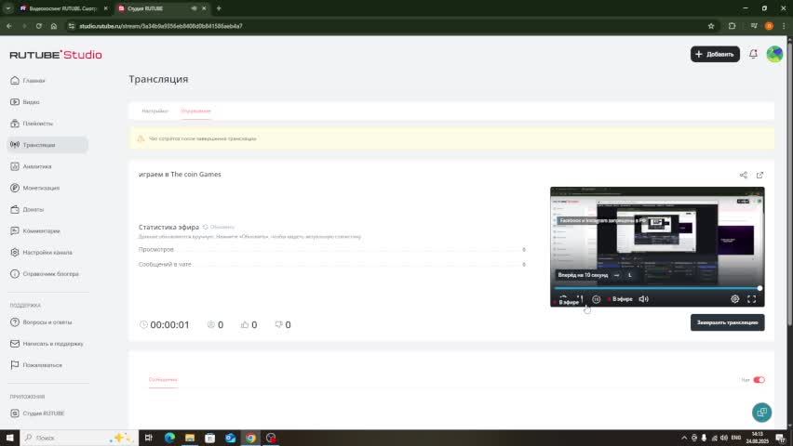Open Комментарии in sidebar
Image resolution: width=793 pixels, height=446 pixels.
click(34, 230)
